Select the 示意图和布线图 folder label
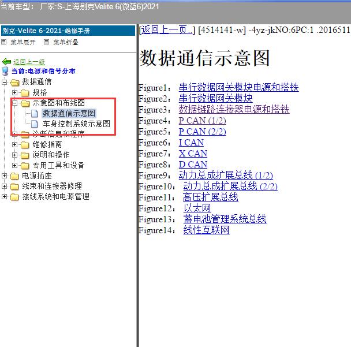Viewport: 351px width, 347px height. click(59, 103)
